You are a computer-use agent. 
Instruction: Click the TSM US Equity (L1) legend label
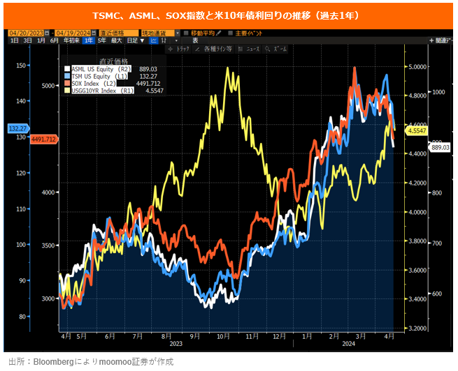(99, 76)
